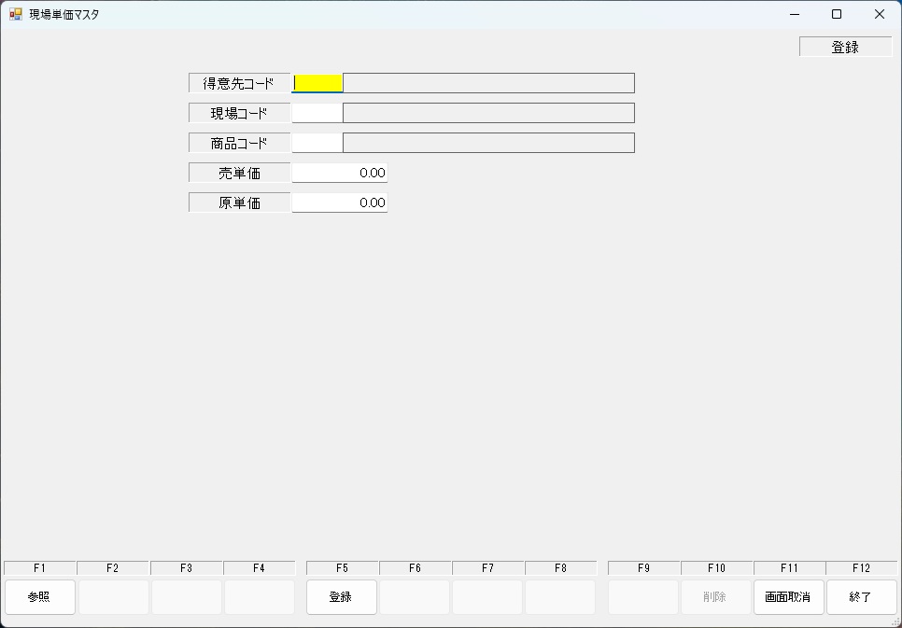Click the resize grip in the window corner

(895, 621)
